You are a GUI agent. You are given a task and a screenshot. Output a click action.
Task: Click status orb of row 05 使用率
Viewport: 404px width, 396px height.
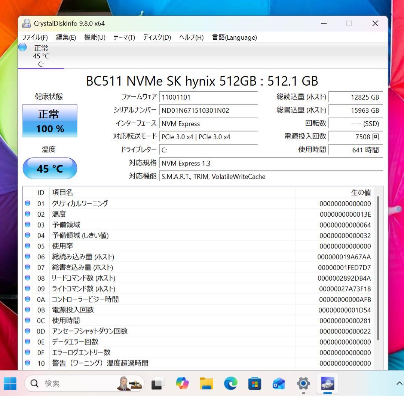(x=28, y=246)
